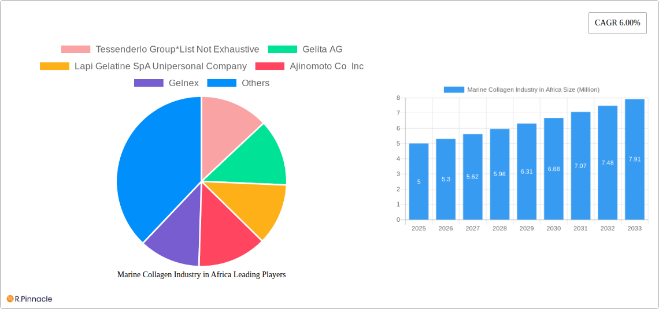
Task: Click the 2033 x-axis label
Action: pos(635,228)
